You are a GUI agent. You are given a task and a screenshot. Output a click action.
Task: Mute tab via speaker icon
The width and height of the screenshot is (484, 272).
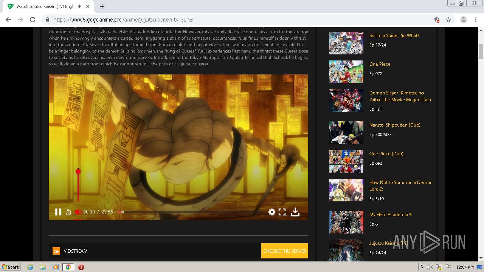(80, 6)
